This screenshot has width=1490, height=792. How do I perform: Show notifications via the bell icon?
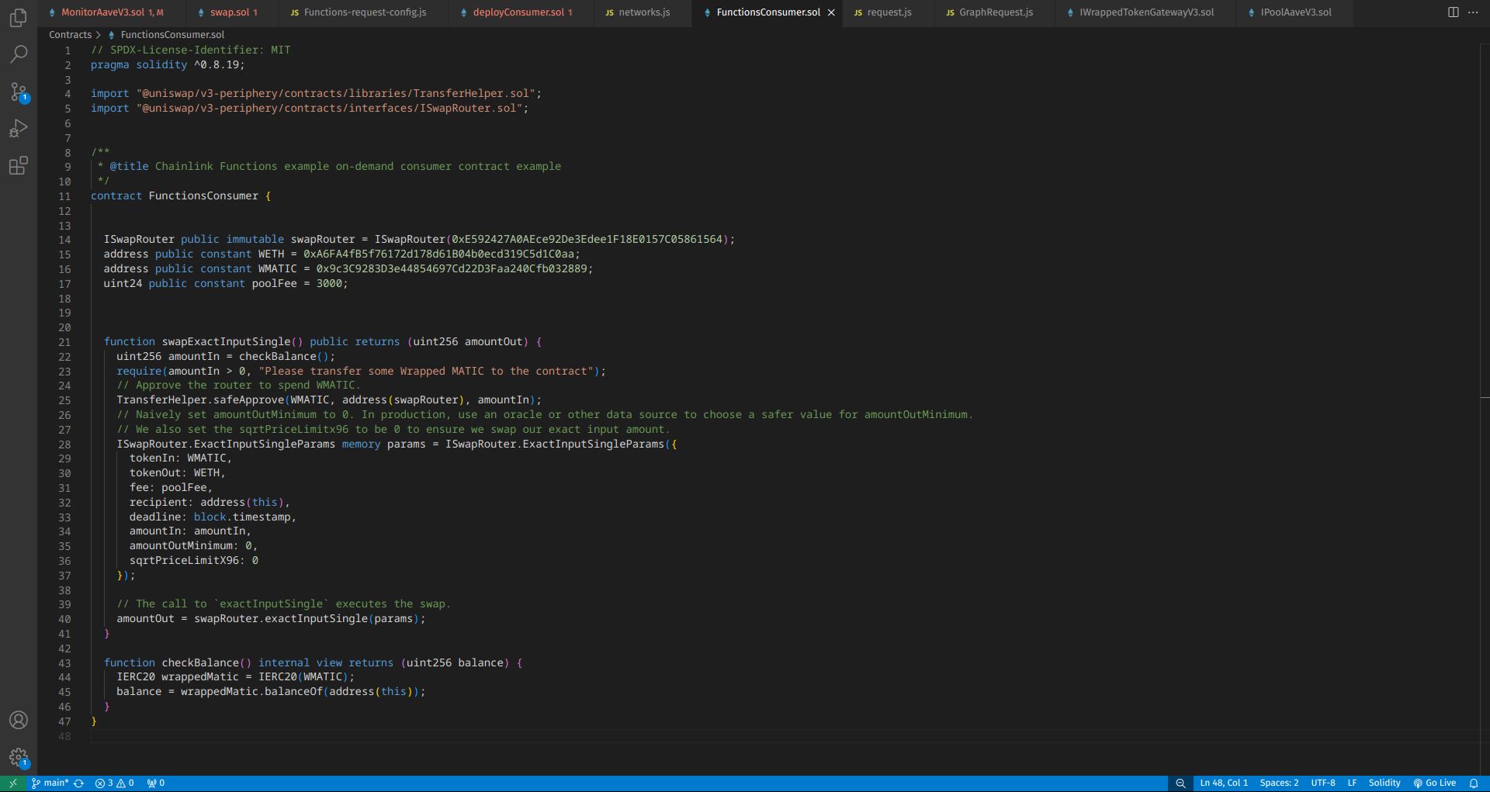click(1474, 783)
